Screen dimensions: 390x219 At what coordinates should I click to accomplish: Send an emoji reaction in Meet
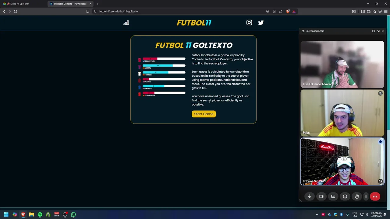[345, 196]
